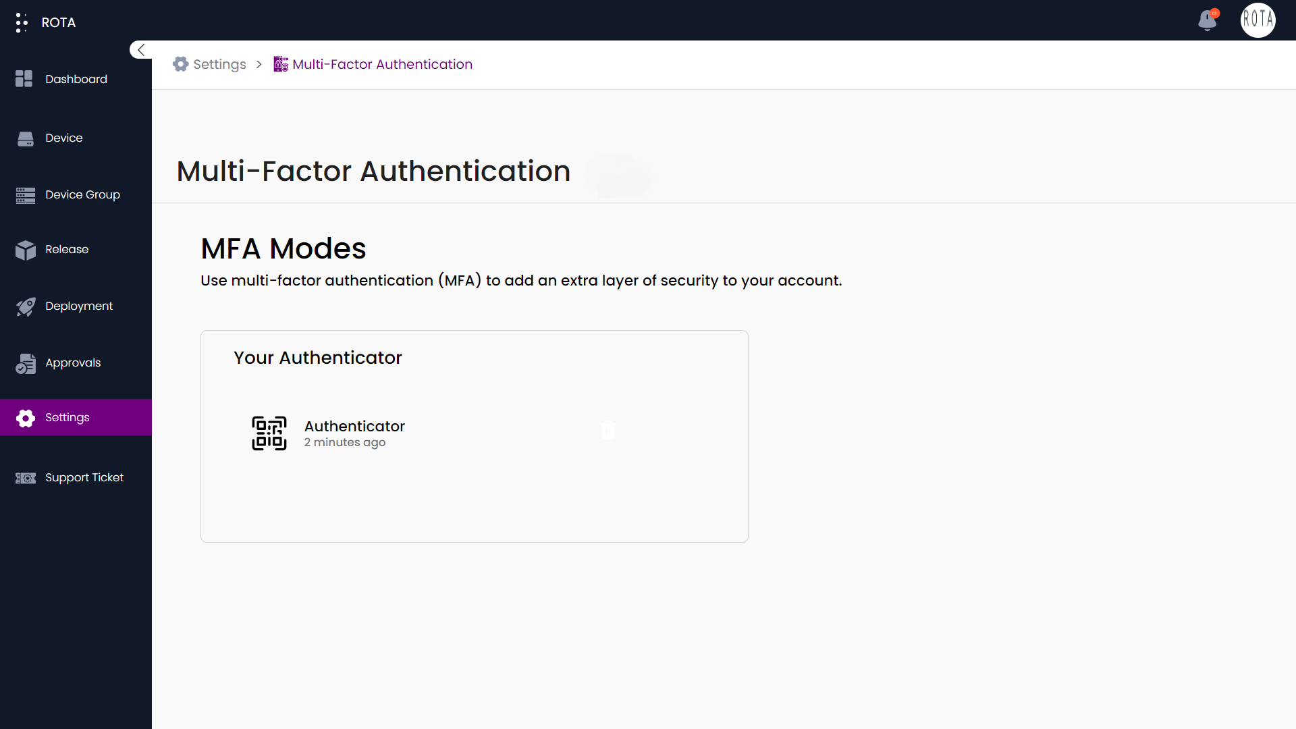Viewport: 1296px width, 729px height.
Task: Go back via Settings breadcrumb link
Action: point(219,64)
